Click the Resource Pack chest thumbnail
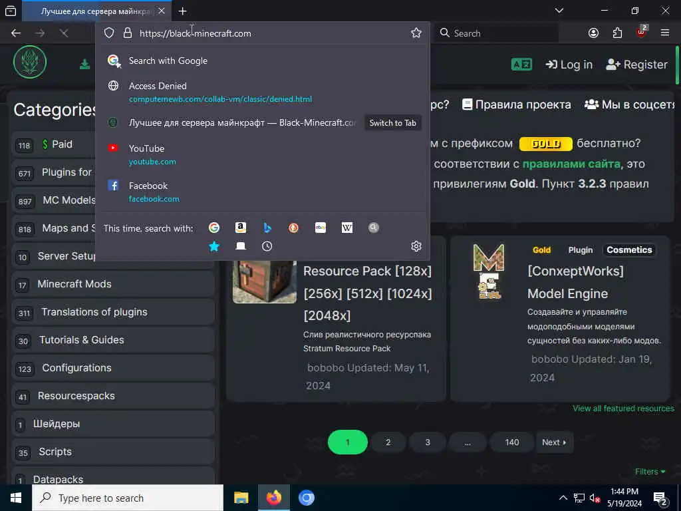Viewport: 681px width, 511px height. point(265,281)
